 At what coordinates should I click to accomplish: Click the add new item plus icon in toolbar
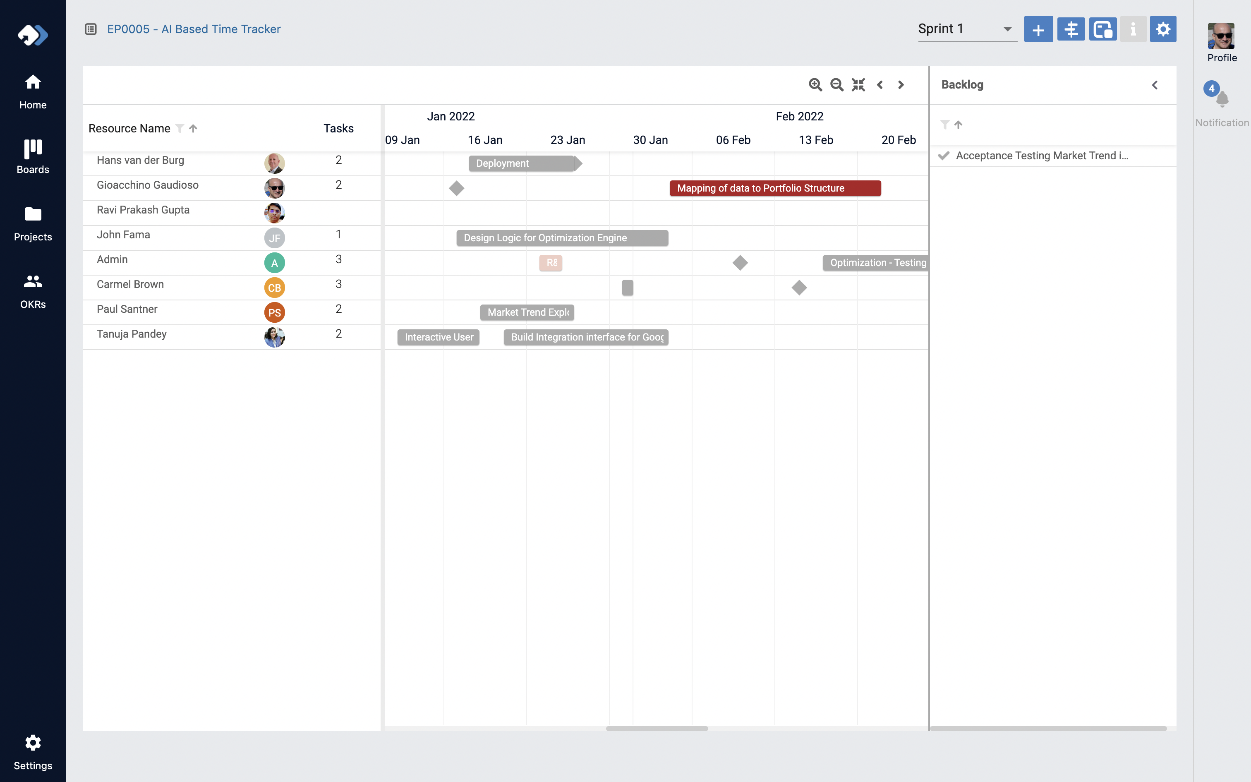click(x=1039, y=29)
